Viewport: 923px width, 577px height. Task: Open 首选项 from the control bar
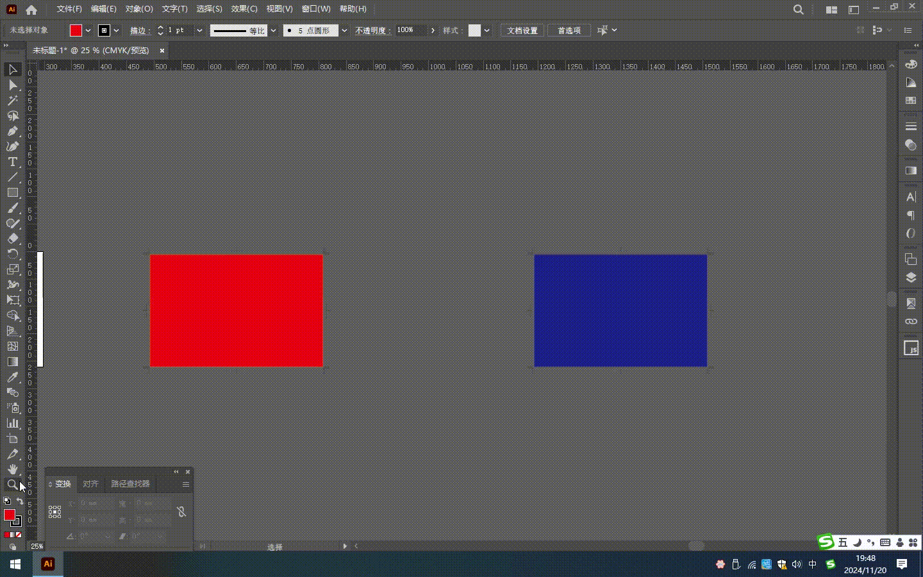(569, 30)
